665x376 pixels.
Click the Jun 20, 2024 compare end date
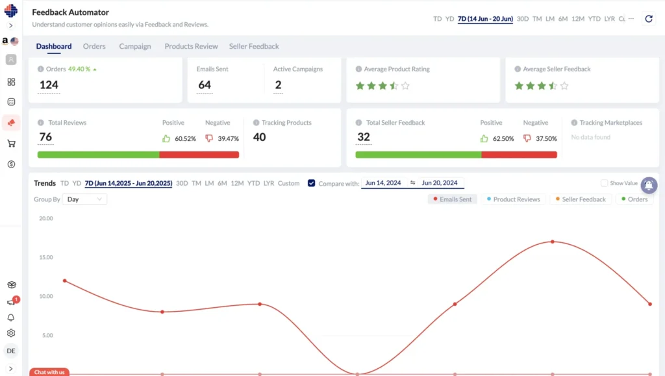coord(440,182)
